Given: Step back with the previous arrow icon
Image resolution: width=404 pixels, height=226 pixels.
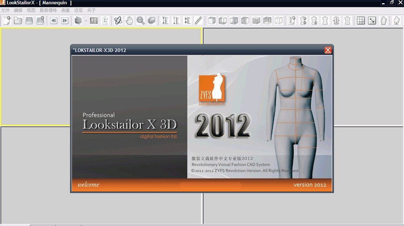Looking at the screenshot, I should (54, 20).
